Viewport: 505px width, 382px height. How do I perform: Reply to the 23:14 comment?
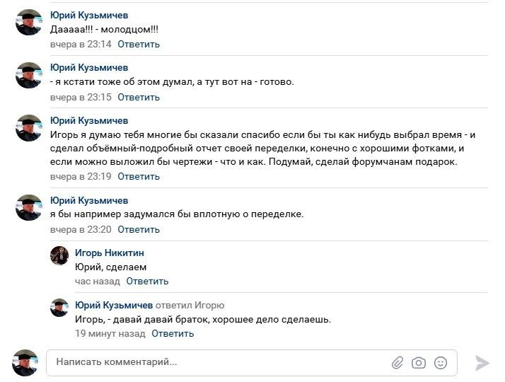pyautogui.click(x=139, y=44)
